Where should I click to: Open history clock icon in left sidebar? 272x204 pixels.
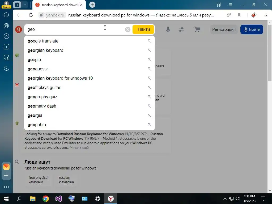[6, 15]
